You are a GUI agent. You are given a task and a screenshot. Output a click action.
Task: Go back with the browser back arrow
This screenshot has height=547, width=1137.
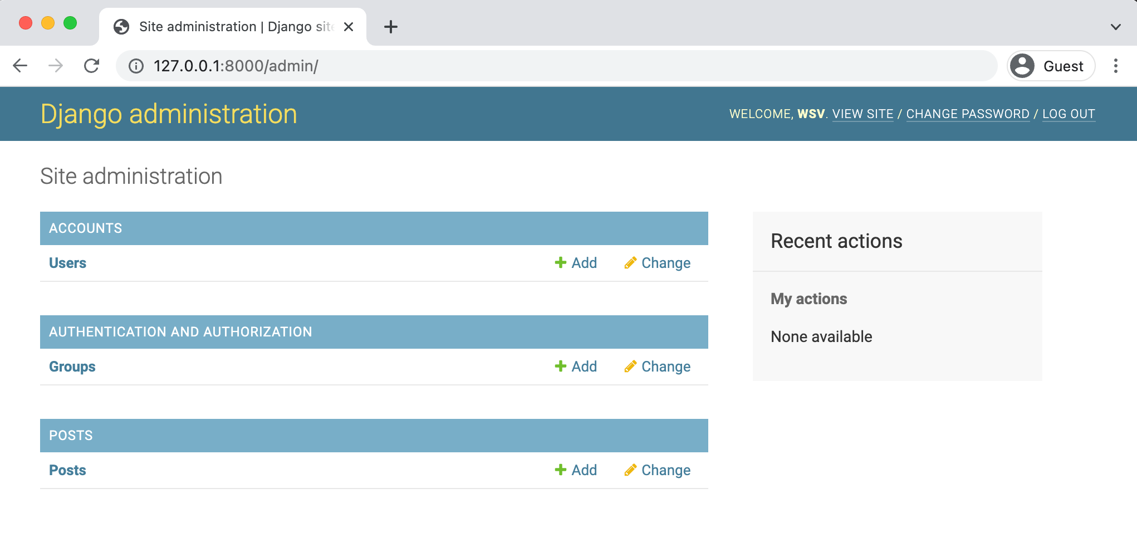coord(20,66)
